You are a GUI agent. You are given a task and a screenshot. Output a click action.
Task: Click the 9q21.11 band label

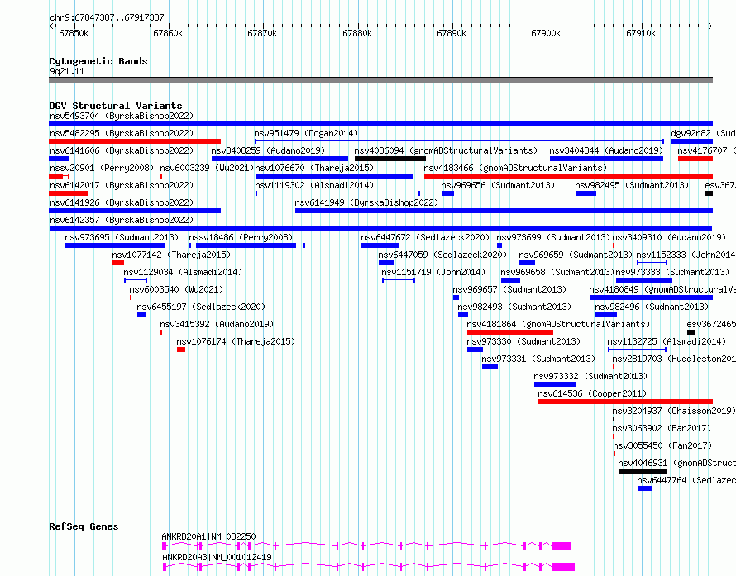[x=67, y=71]
